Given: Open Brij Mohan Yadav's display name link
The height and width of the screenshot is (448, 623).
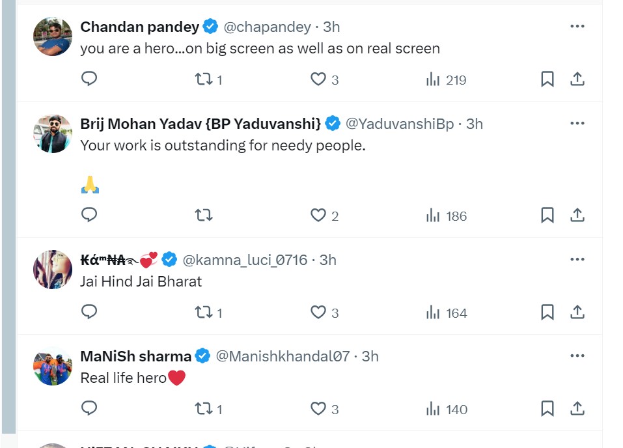Looking at the screenshot, I should [201, 124].
